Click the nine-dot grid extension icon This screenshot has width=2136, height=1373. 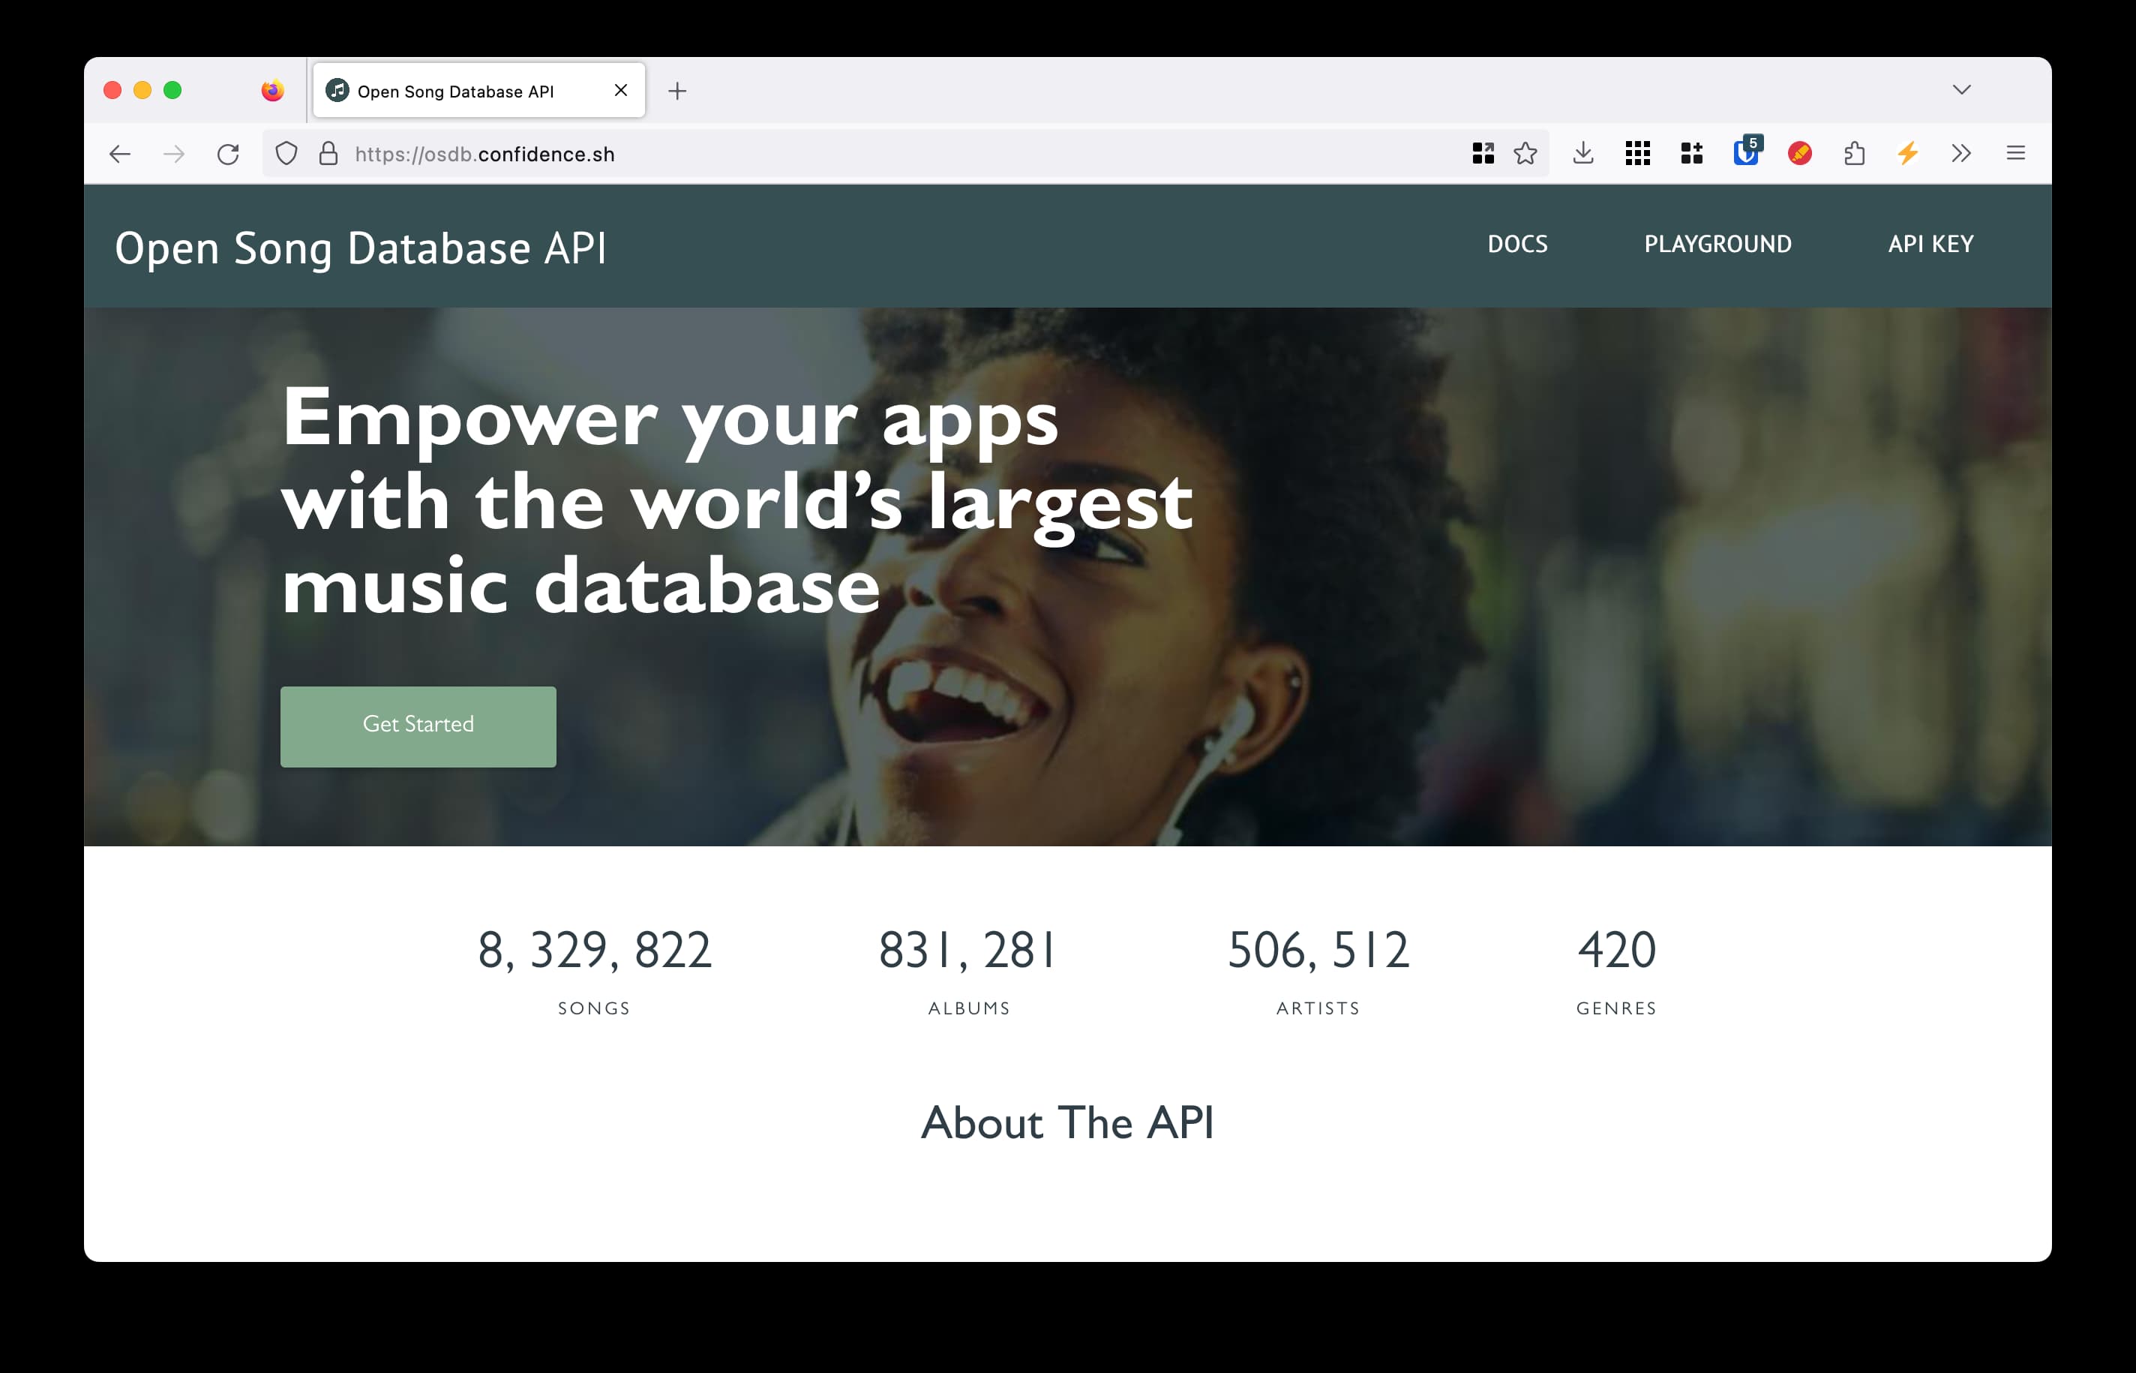pyautogui.click(x=1637, y=153)
